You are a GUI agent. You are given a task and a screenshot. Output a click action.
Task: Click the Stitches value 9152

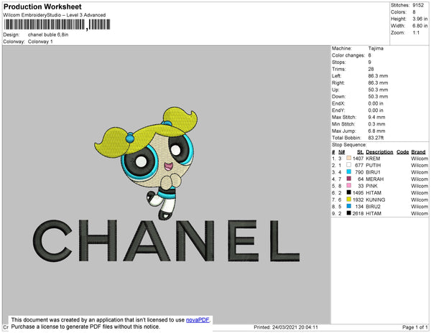coord(418,5)
